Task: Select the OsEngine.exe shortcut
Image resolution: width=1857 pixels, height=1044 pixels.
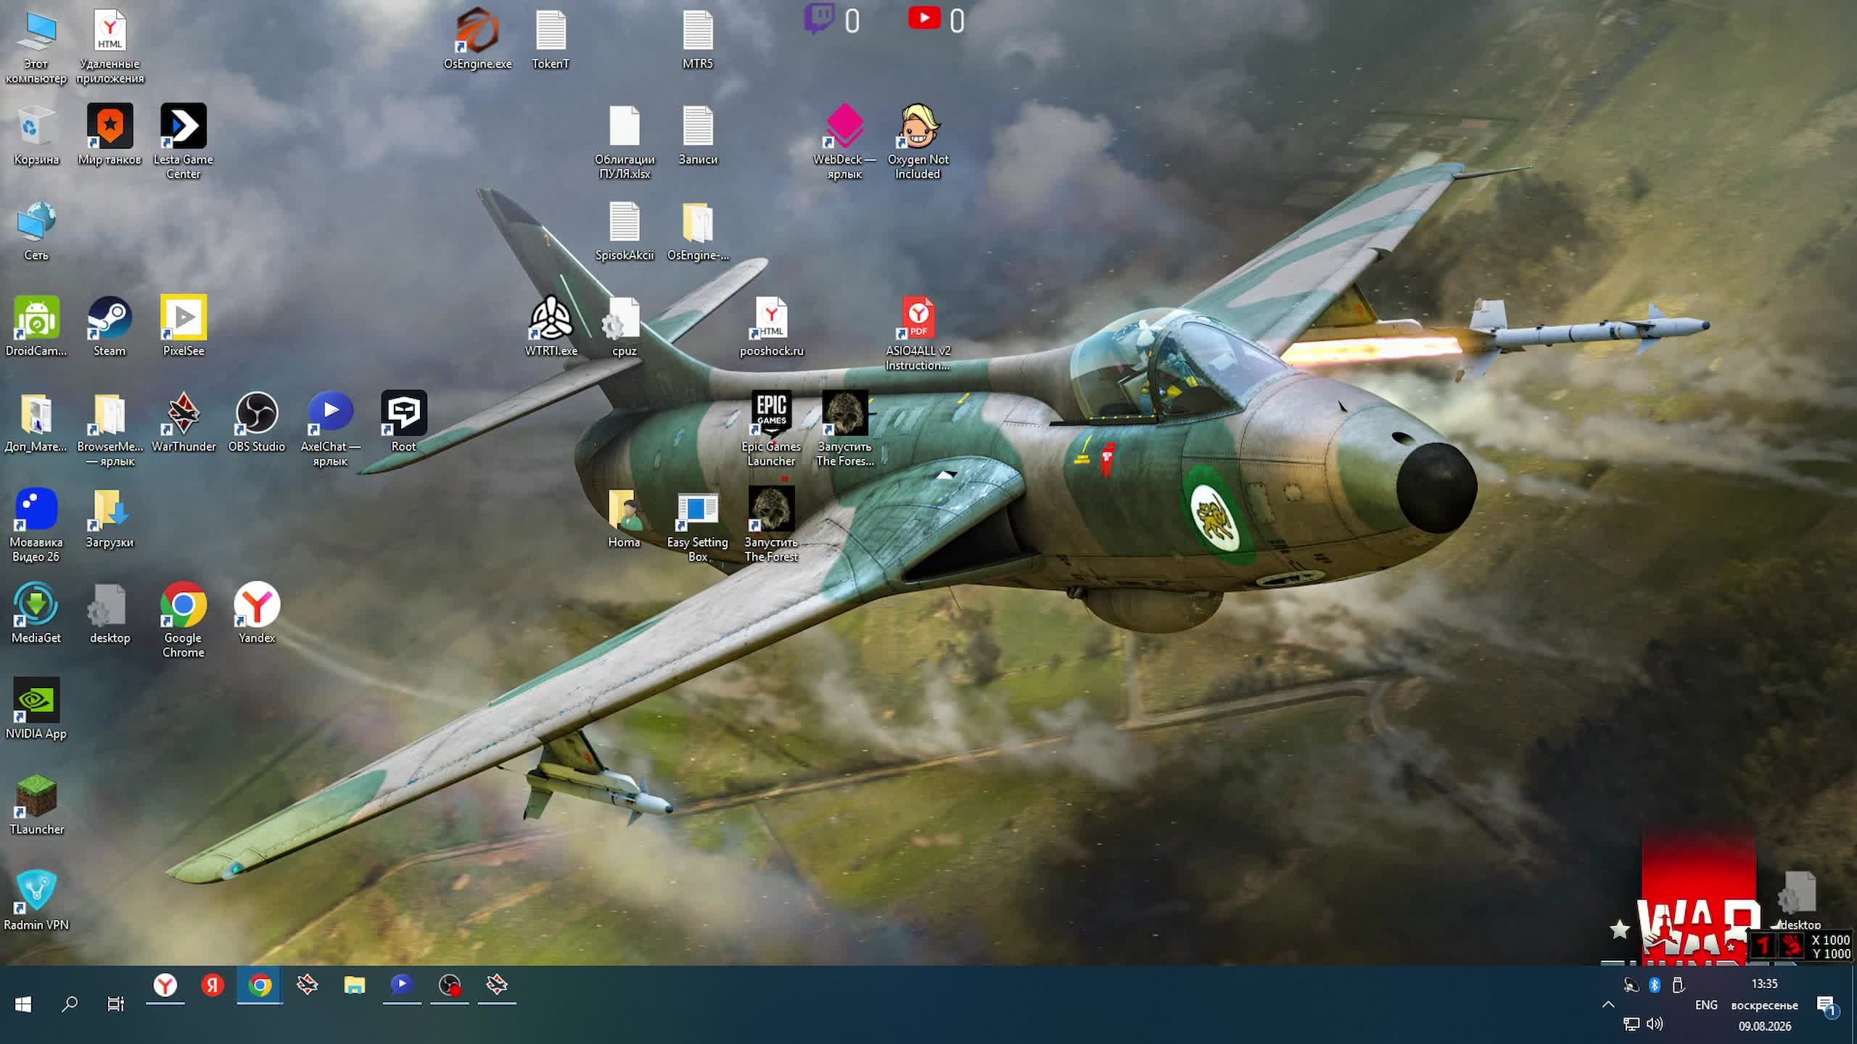Action: [477, 39]
